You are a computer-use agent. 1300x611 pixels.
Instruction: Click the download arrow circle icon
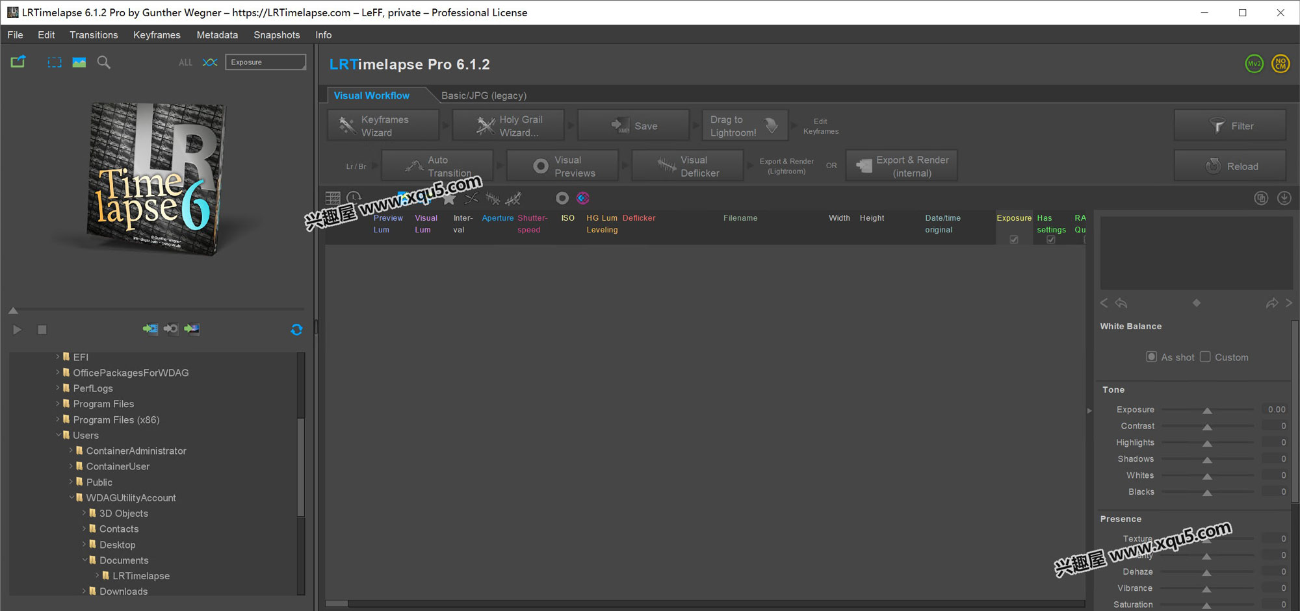[1284, 198]
